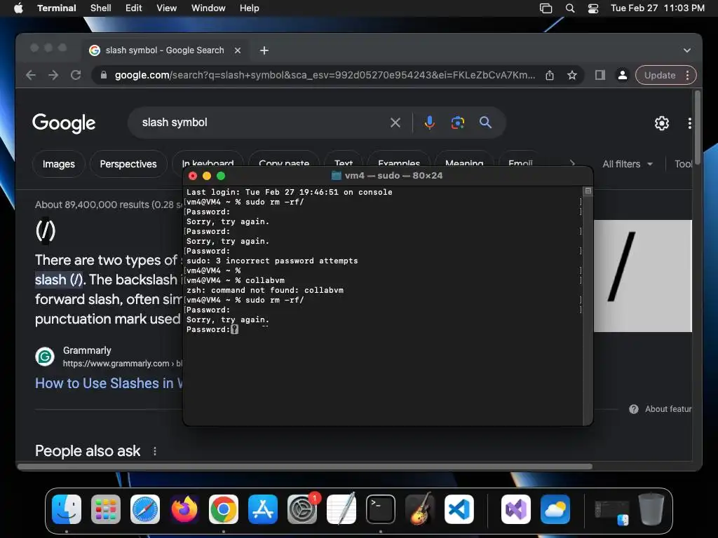The height and width of the screenshot is (538, 718).
Task: Open the Terminal app menu
Action: [56, 8]
